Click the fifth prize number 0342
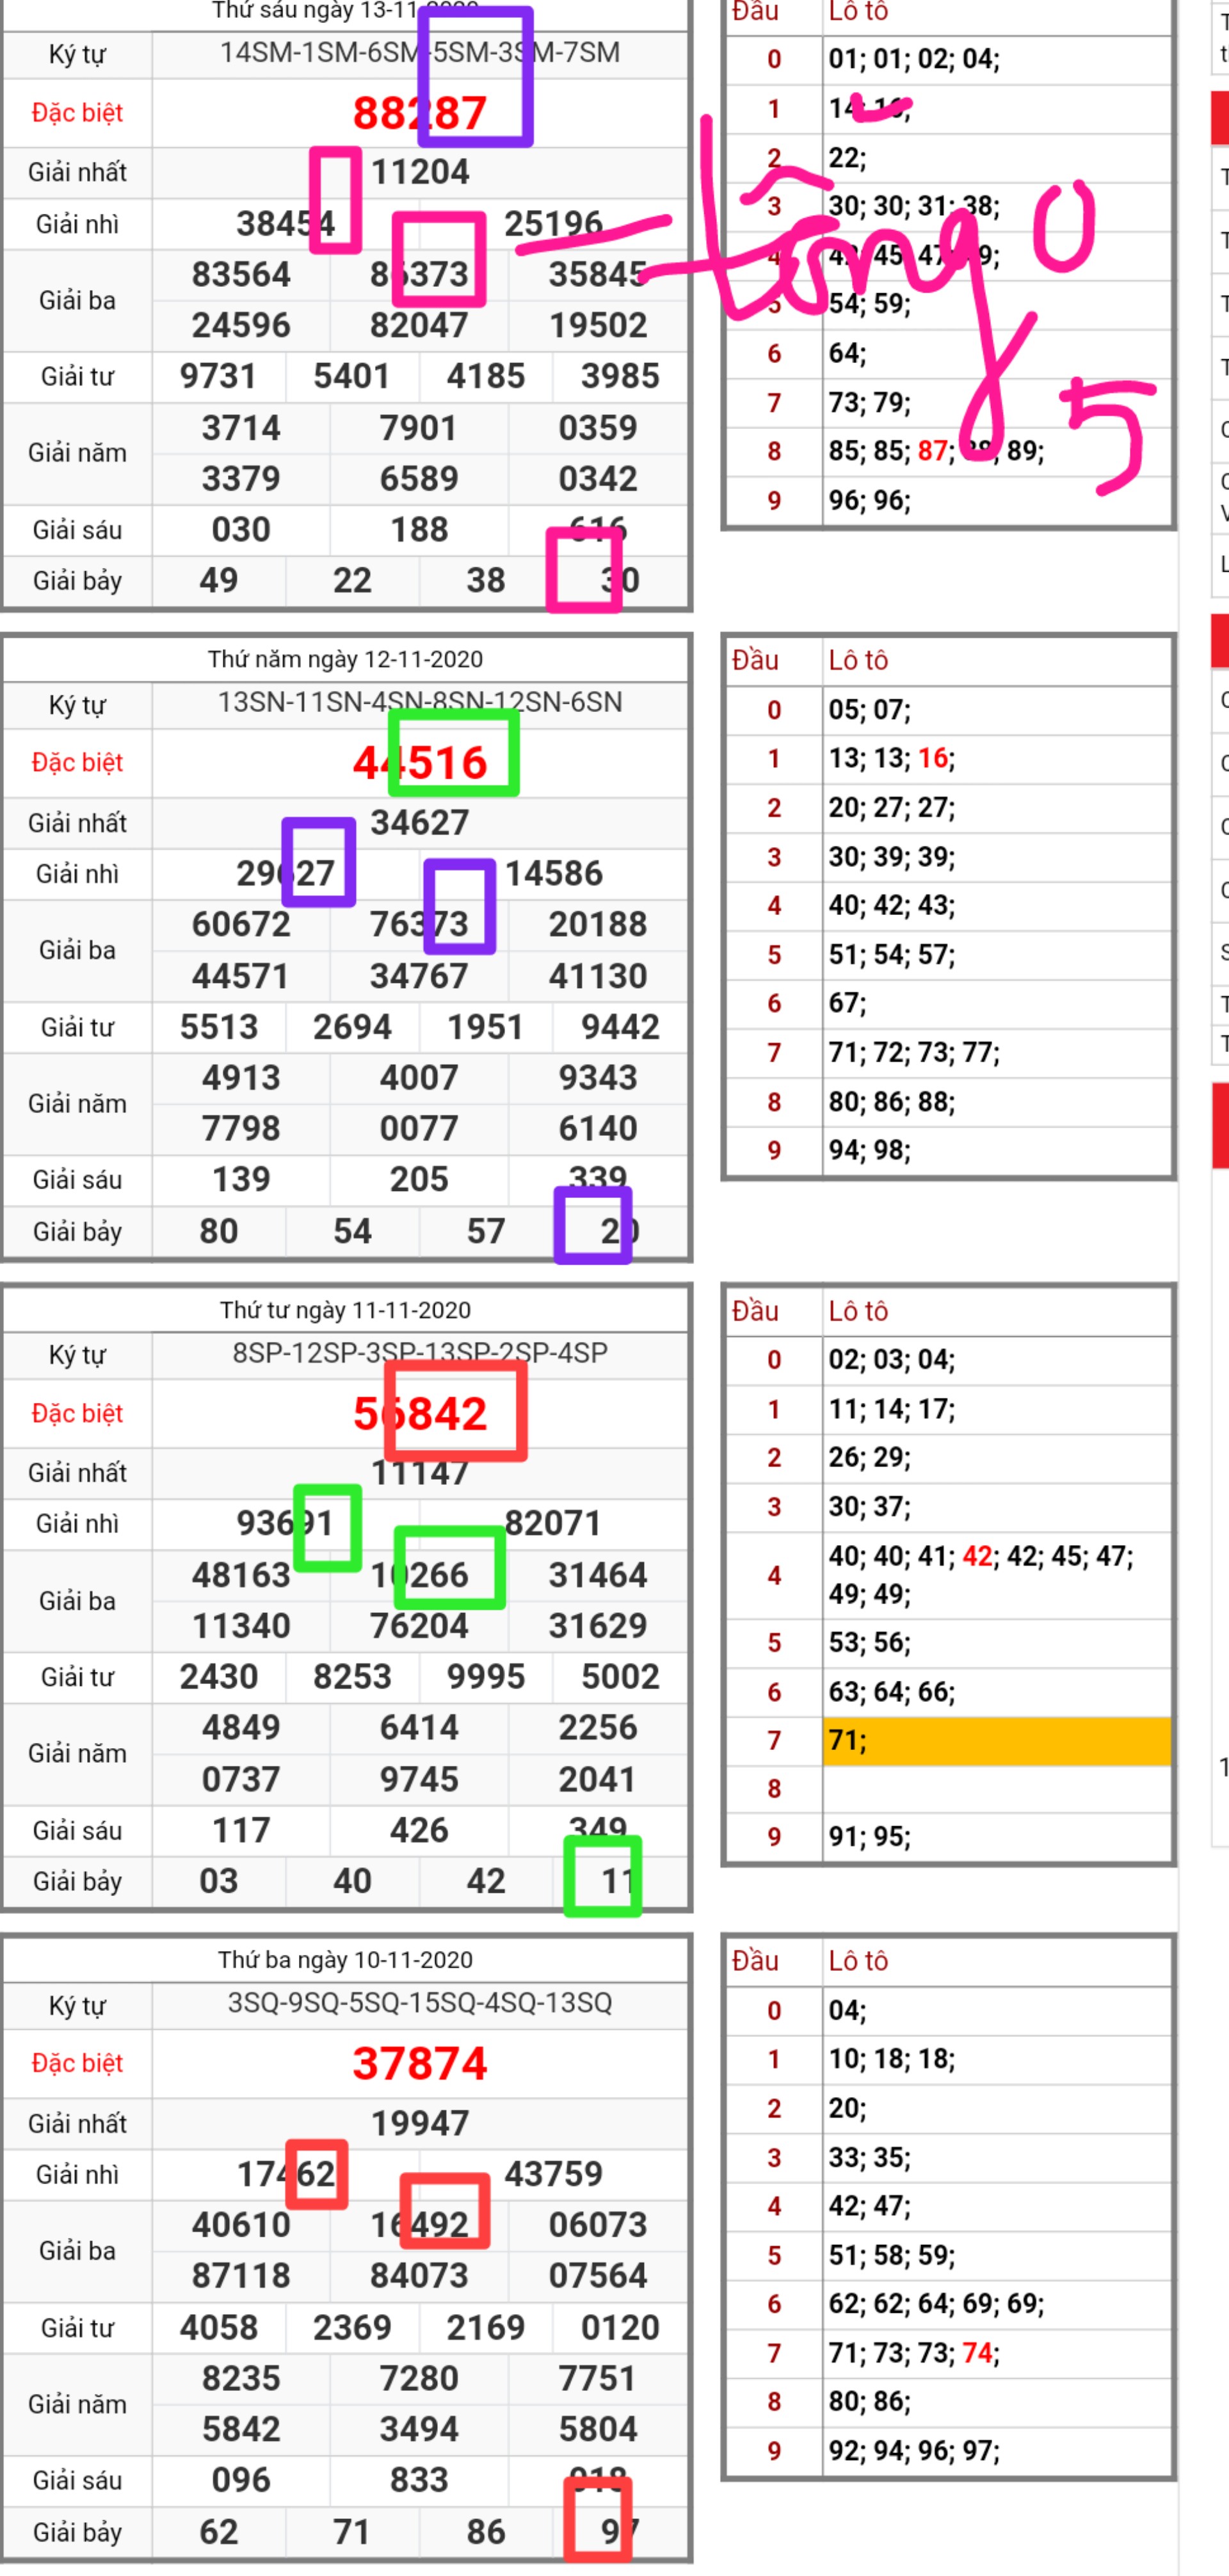The height and width of the screenshot is (2576, 1229). coord(598,479)
